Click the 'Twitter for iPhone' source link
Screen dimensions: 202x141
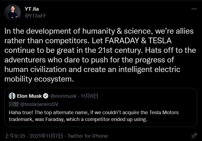pos(88,136)
